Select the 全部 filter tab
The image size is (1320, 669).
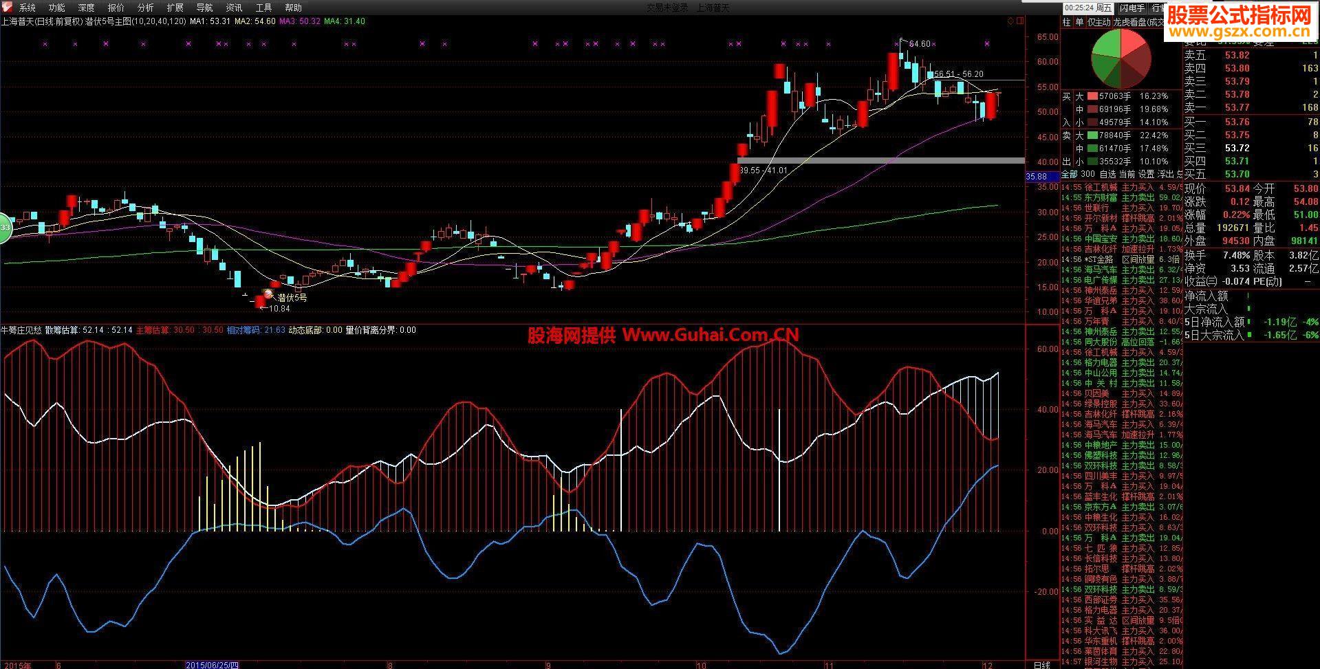coord(1070,174)
